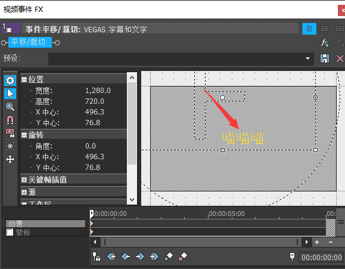This screenshot has height=269, width=345.
Task: Click the move freely cross-arrows icon
Action: [x=10, y=159]
